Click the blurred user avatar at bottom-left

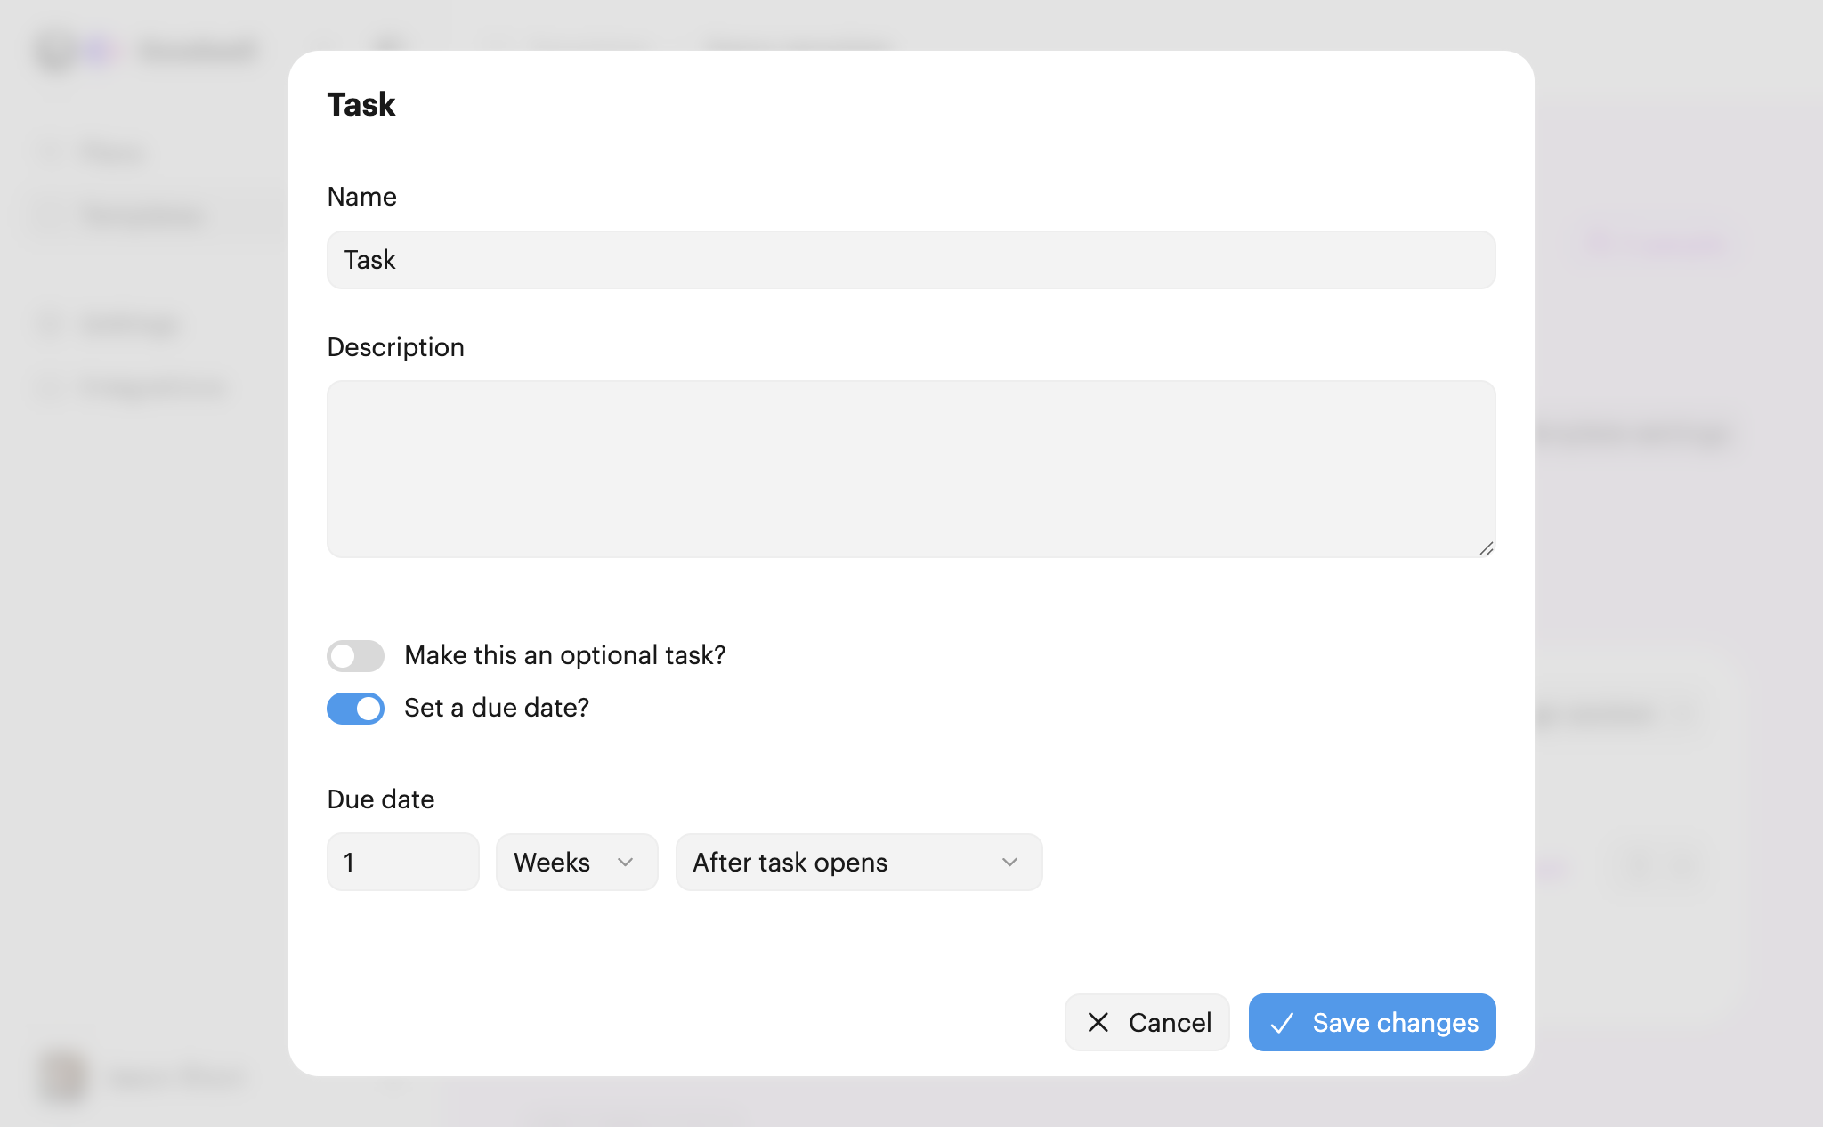pyautogui.click(x=64, y=1076)
